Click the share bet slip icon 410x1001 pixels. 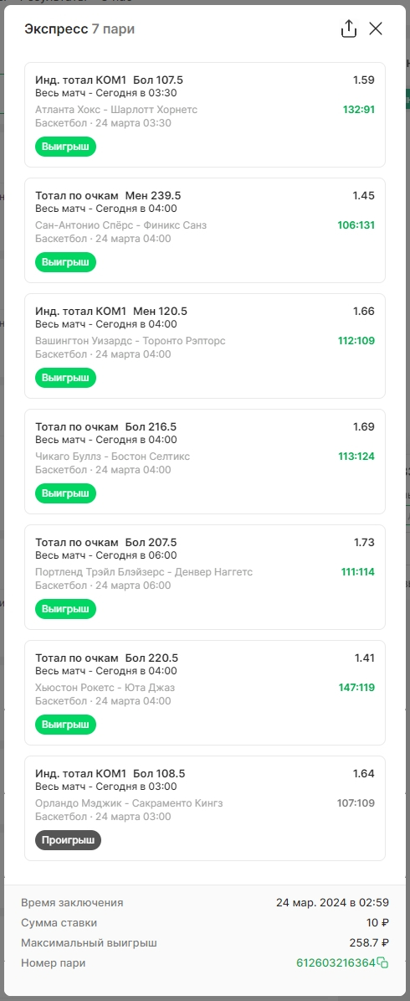click(x=348, y=28)
